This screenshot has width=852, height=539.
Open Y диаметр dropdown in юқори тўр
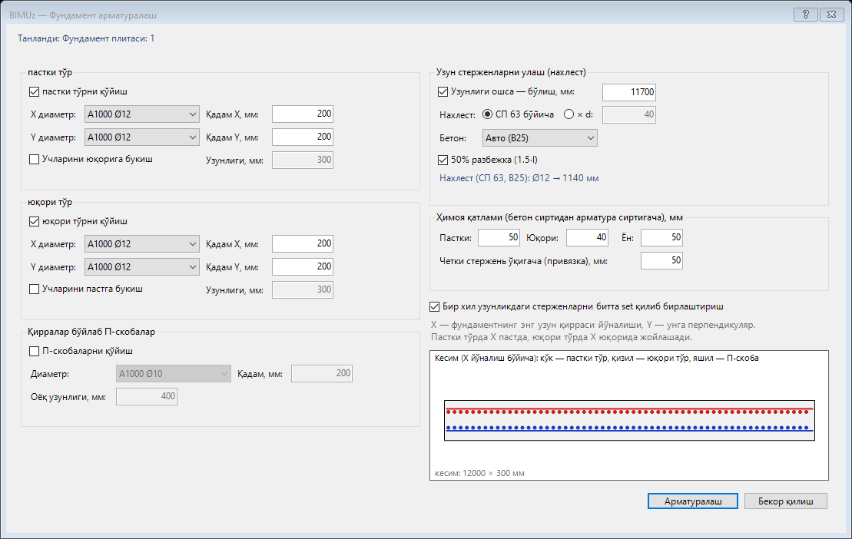142,267
